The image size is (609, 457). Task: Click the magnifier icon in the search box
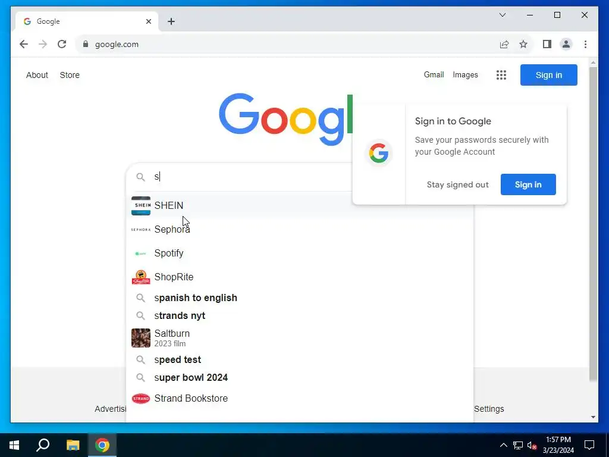pyautogui.click(x=140, y=177)
